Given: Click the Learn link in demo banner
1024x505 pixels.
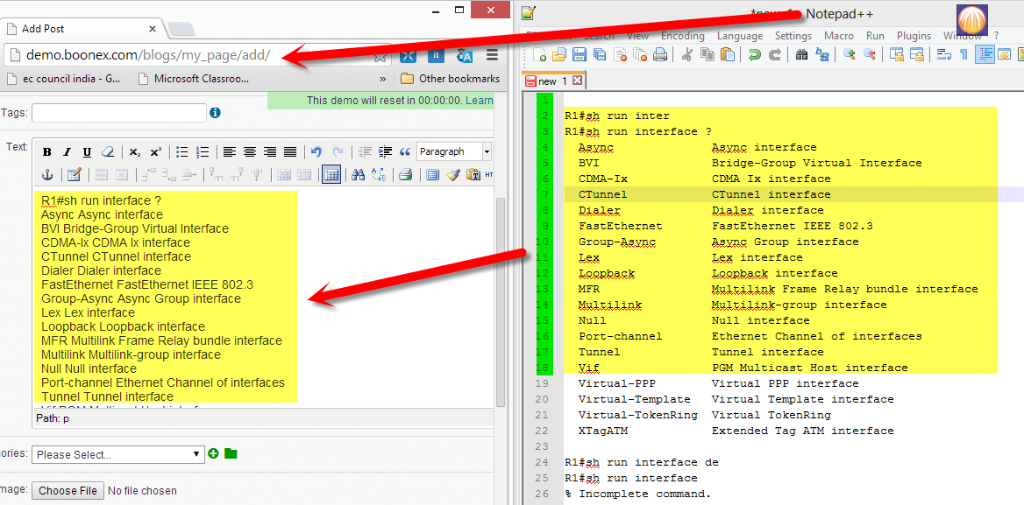Looking at the screenshot, I should [479, 101].
